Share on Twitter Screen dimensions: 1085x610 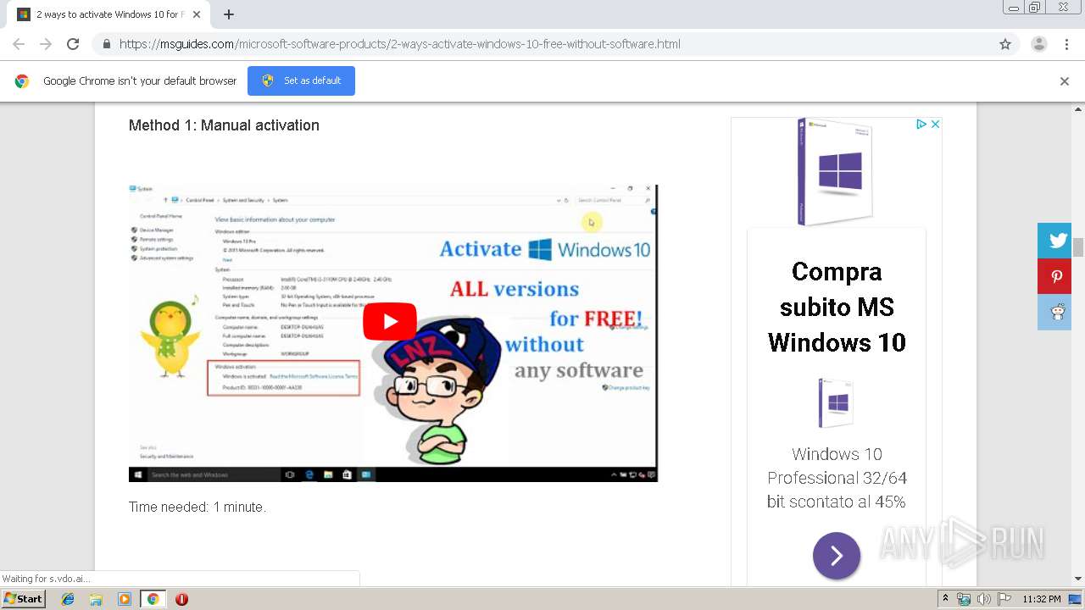pos(1056,241)
